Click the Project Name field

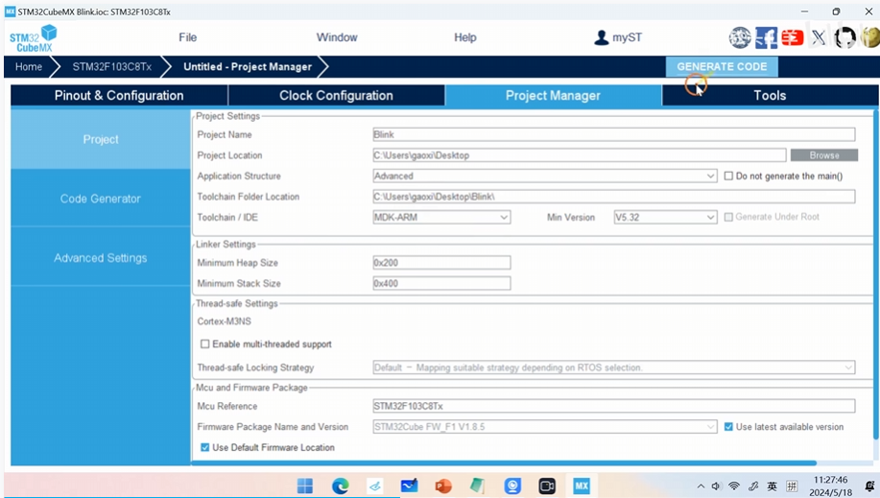click(x=614, y=134)
